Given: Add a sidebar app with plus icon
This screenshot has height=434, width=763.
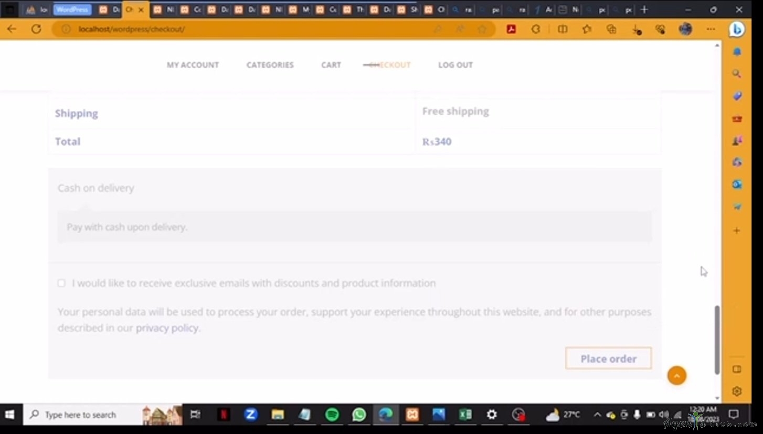Looking at the screenshot, I should (x=737, y=231).
